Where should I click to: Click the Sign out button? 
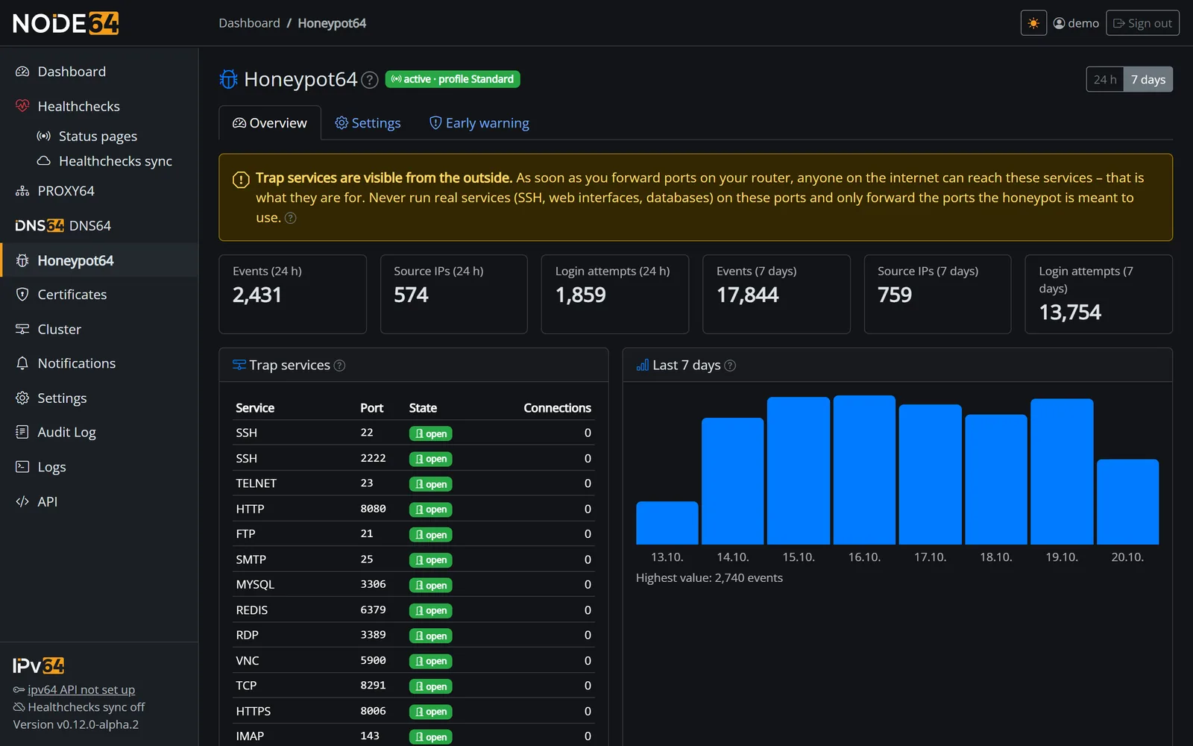tap(1142, 23)
